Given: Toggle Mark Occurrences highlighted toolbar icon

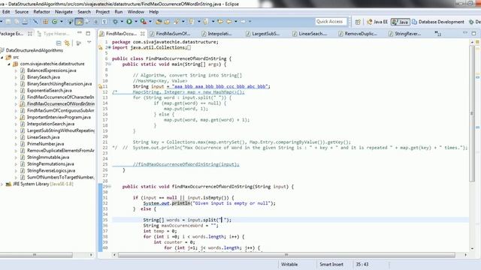Looking at the screenshot, I should (79, 22).
